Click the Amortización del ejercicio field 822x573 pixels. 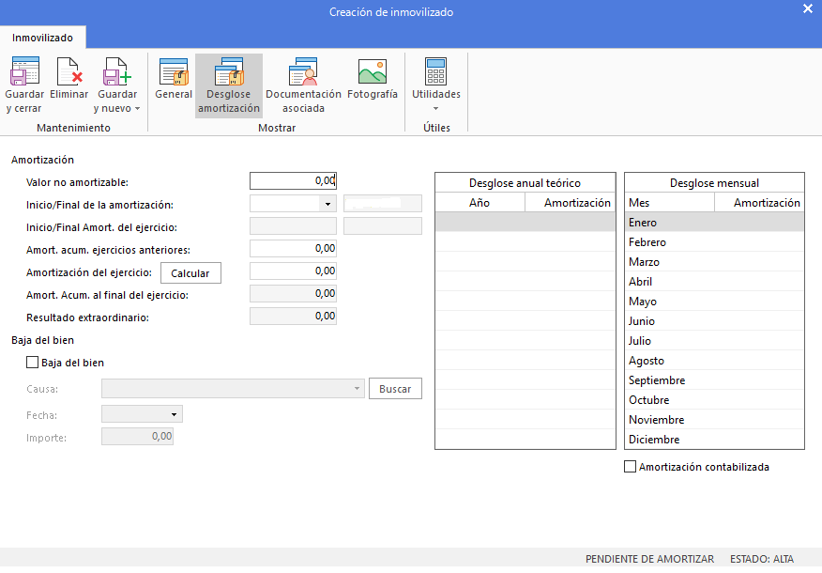tap(293, 271)
